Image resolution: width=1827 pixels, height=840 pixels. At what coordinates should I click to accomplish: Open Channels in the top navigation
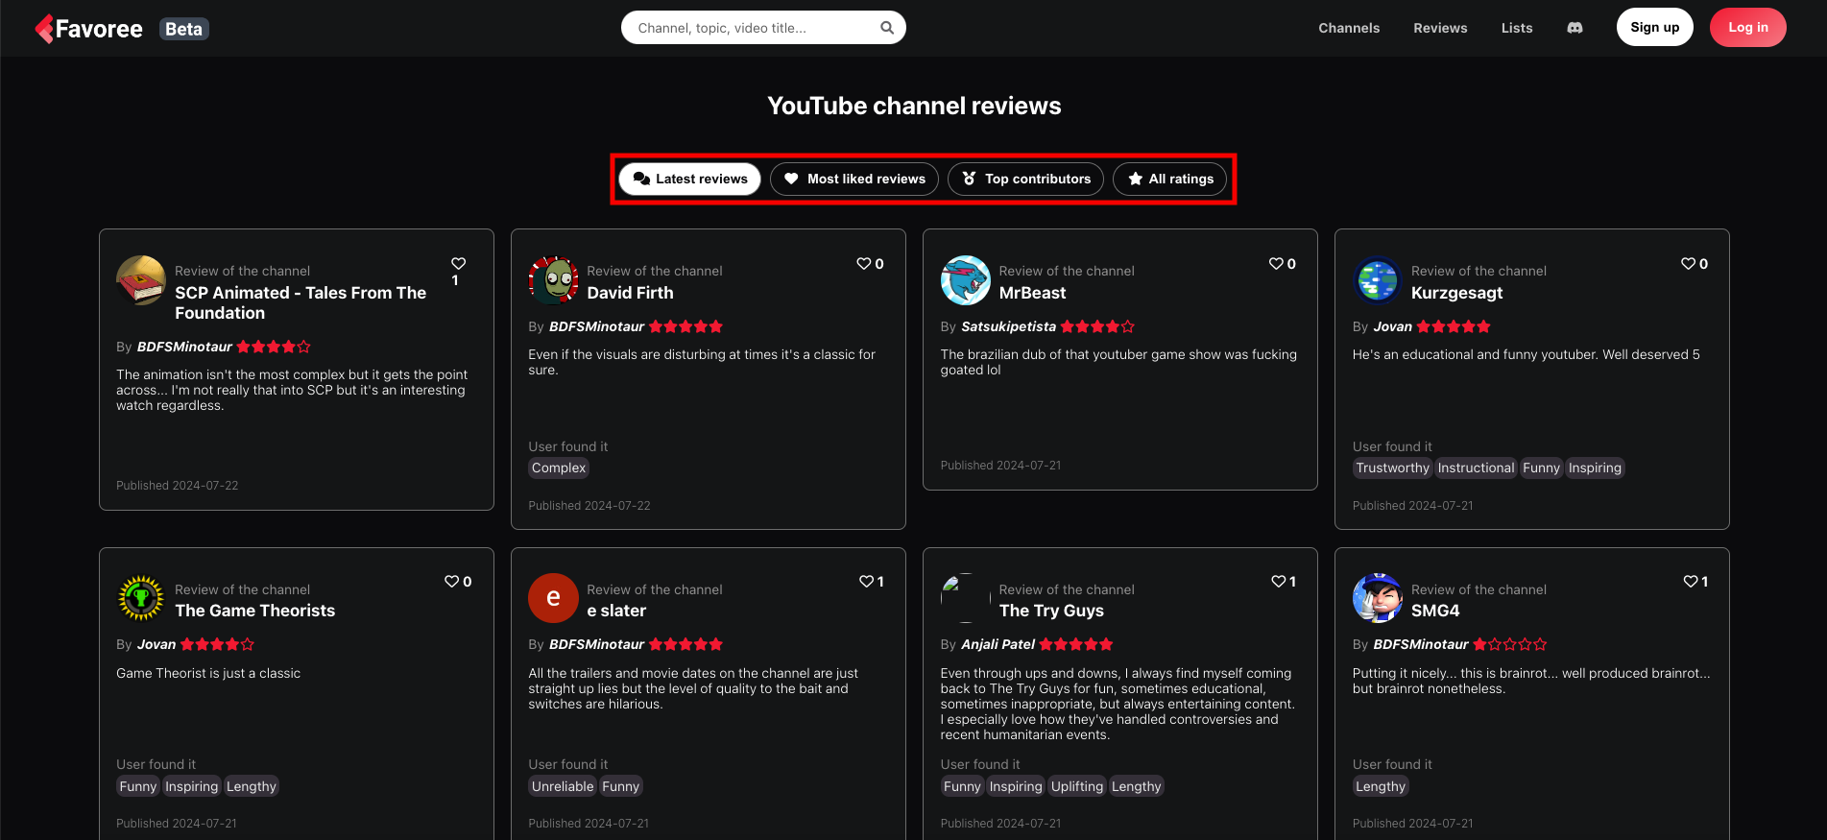coord(1349,28)
